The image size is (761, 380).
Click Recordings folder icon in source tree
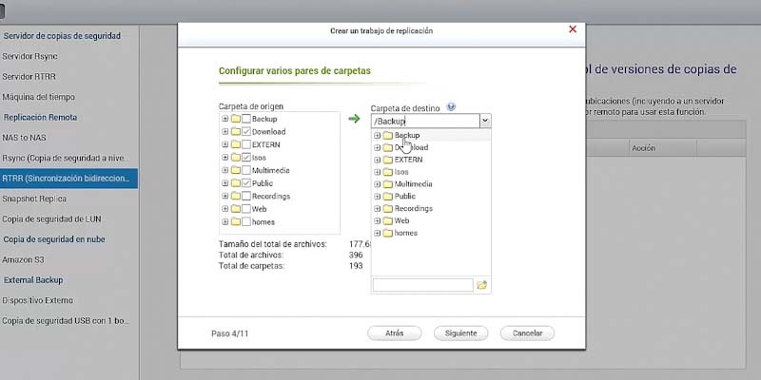[236, 197]
